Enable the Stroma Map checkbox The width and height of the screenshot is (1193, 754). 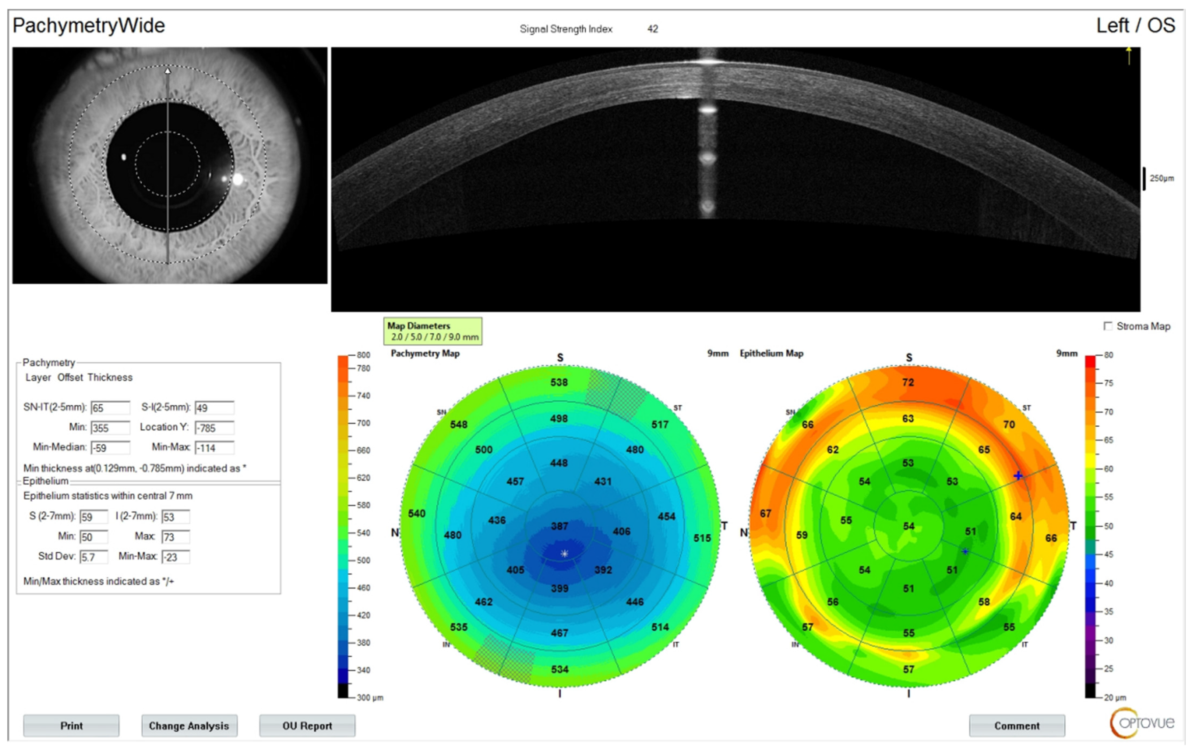(x=1108, y=326)
